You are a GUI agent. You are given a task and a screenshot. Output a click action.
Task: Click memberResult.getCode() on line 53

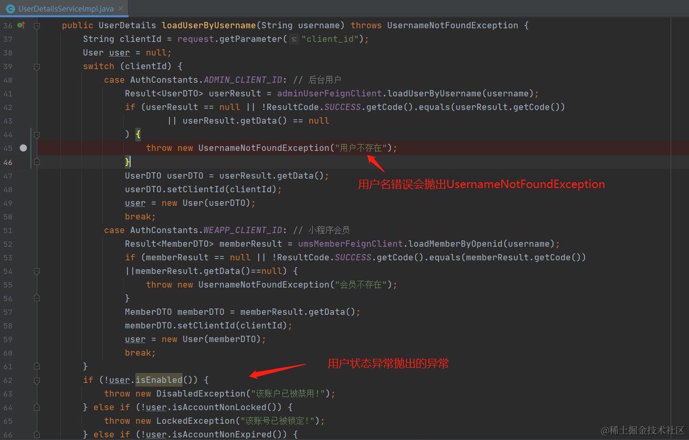click(x=524, y=257)
